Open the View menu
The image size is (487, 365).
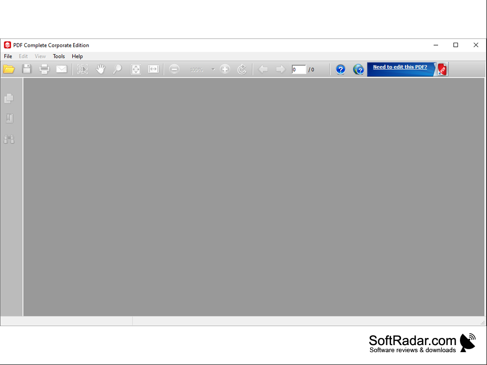click(x=40, y=56)
